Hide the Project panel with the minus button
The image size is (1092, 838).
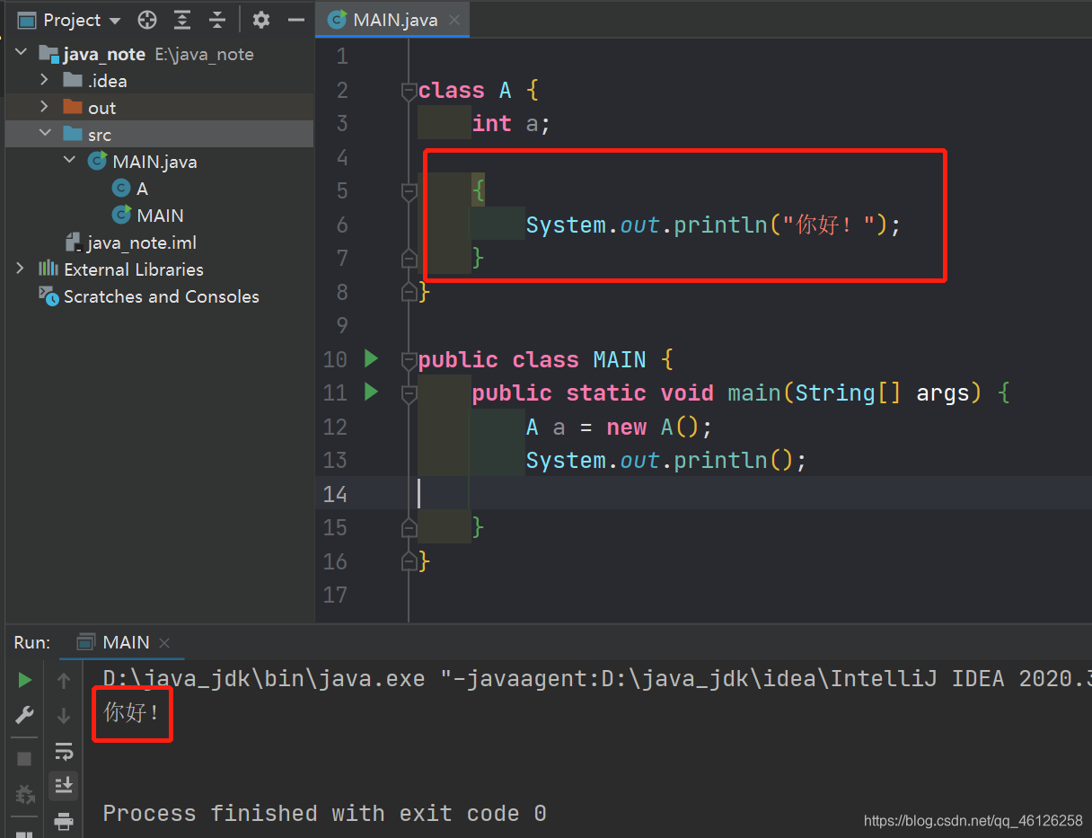296,20
